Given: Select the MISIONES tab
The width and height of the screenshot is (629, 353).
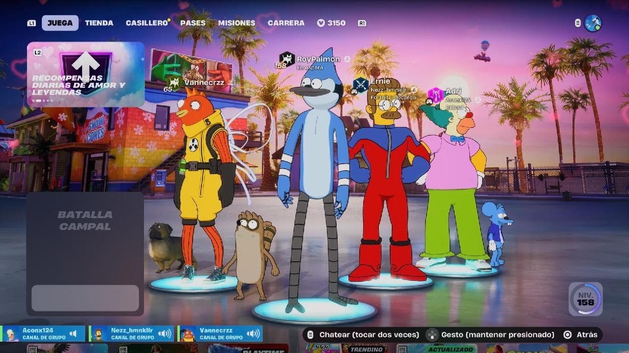Looking at the screenshot, I should point(236,23).
